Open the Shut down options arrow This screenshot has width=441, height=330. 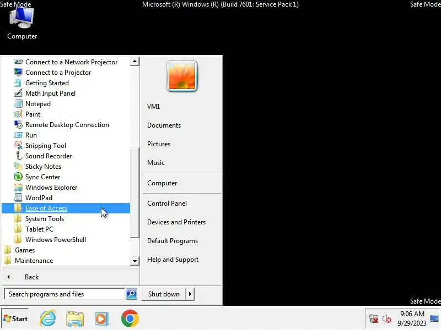(190, 294)
